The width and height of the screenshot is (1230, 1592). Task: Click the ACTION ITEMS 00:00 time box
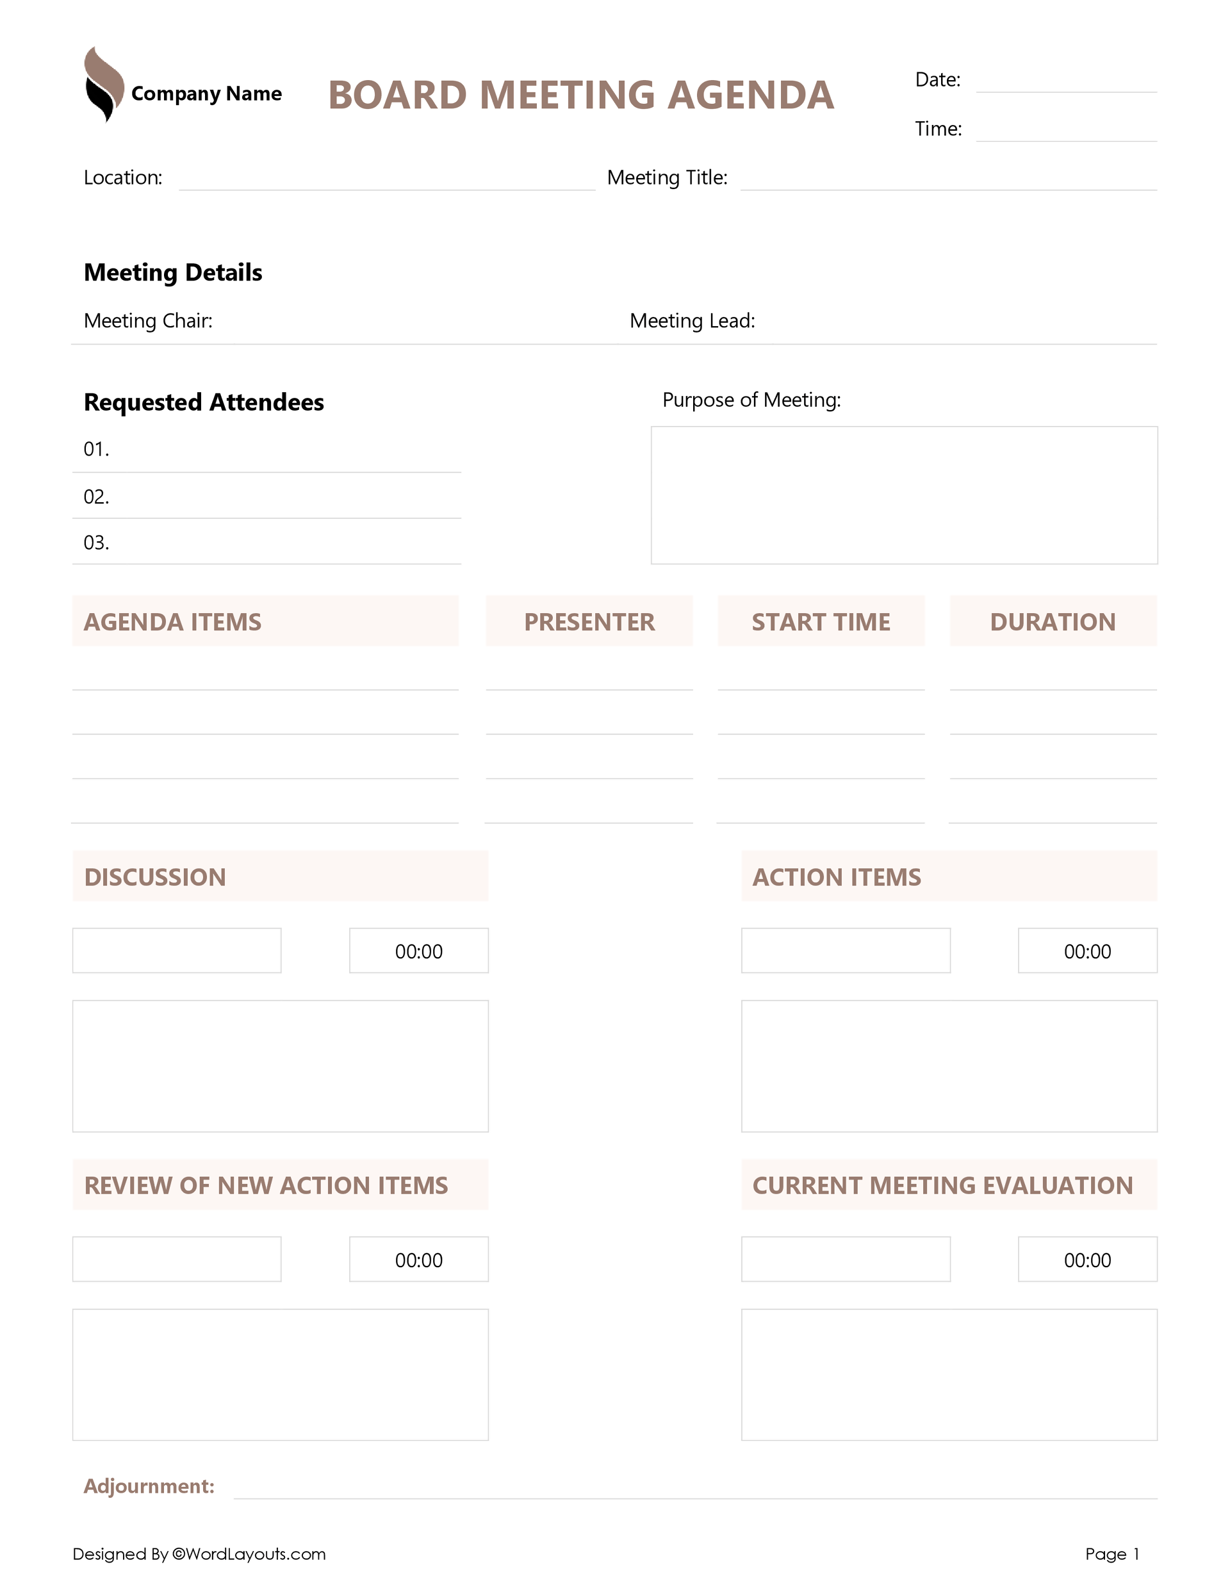pos(1087,951)
